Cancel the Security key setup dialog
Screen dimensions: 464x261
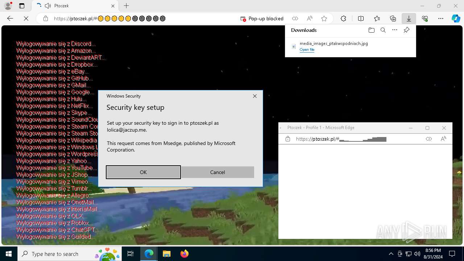pyautogui.click(x=217, y=172)
